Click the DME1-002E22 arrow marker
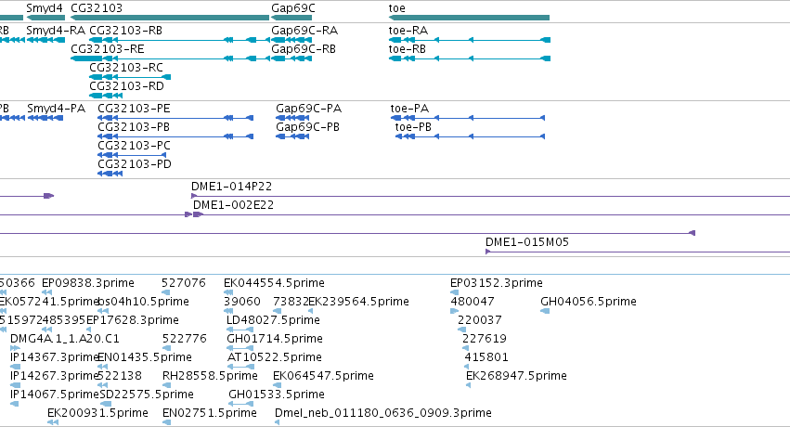The image size is (790, 427). click(198, 214)
